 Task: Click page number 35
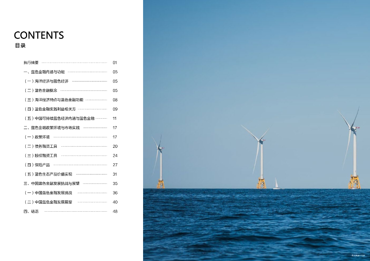click(115, 183)
